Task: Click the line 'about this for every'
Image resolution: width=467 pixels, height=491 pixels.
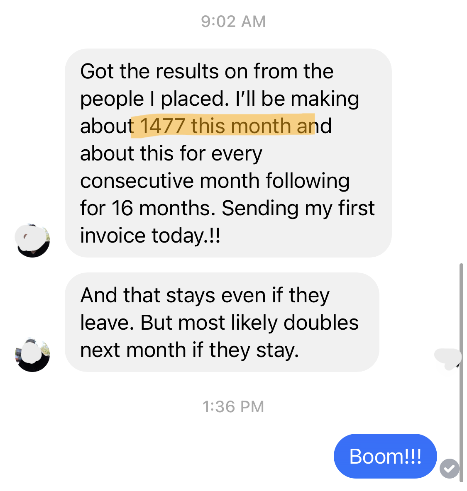Action: [171, 154]
